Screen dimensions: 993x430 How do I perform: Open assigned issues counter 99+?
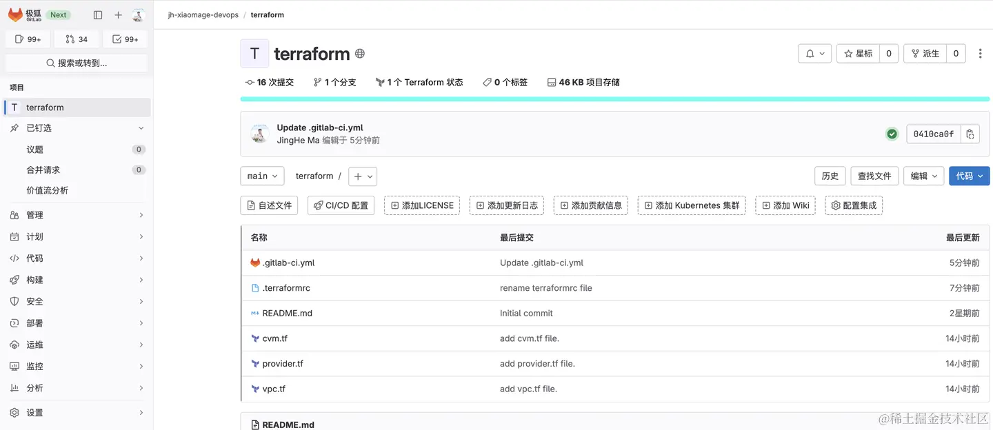pyautogui.click(x=28, y=39)
